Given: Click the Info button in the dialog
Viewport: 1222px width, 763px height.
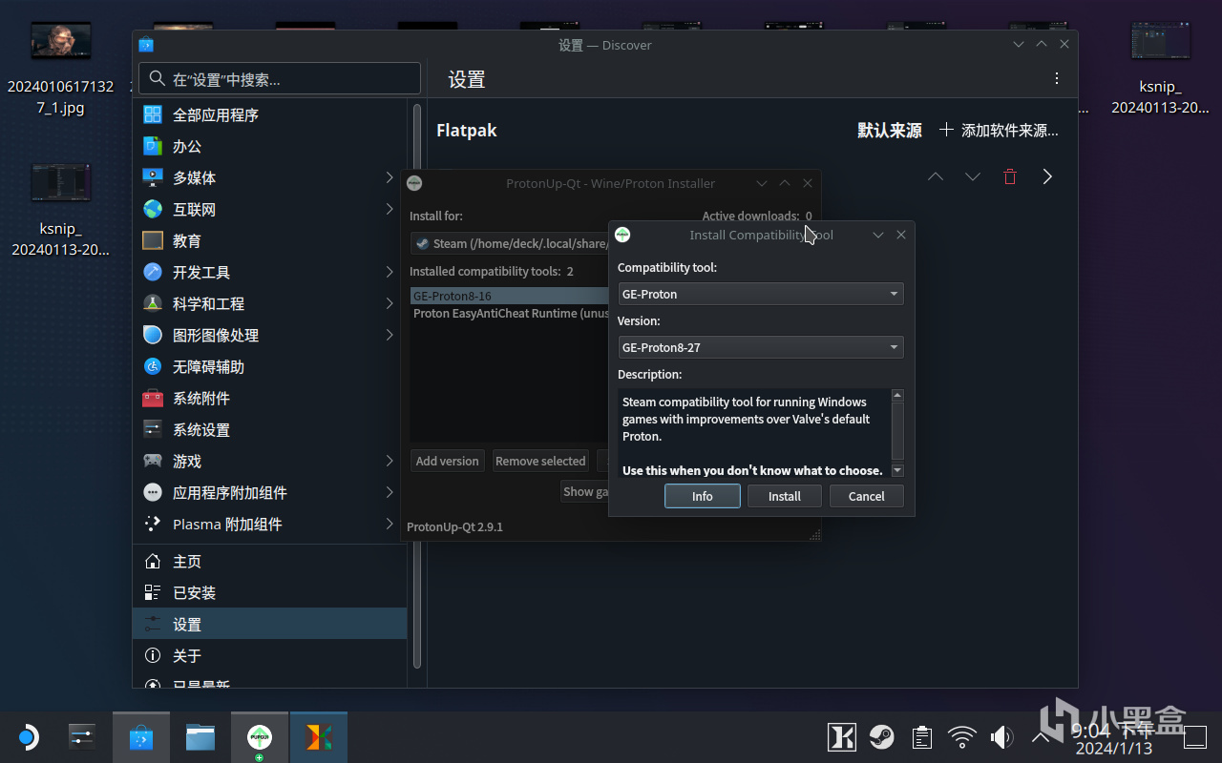Looking at the screenshot, I should [x=703, y=496].
